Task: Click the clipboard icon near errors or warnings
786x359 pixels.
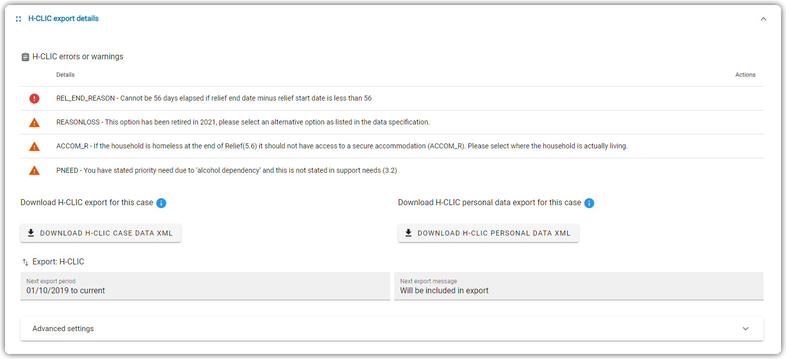Action: click(25, 57)
